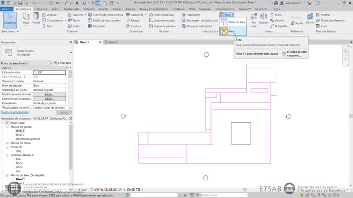Click the Editar tipo button
The image size is (353, 198).
(62, 63)
